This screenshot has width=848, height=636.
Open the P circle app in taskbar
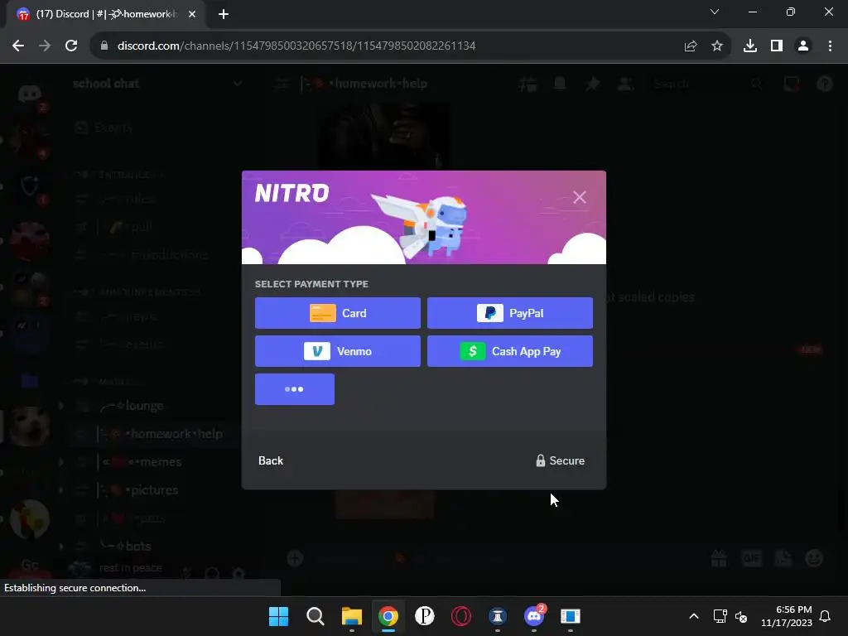click(425, 616)
